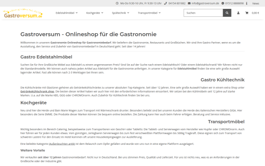Click the 04154 601882 phone number

[177, 3]
